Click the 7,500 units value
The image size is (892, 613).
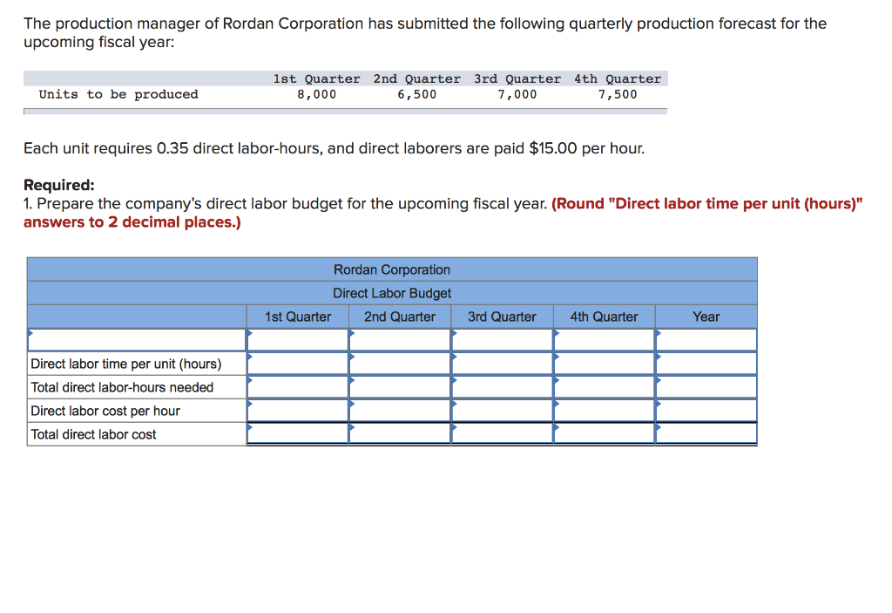[x=618, y=94]
